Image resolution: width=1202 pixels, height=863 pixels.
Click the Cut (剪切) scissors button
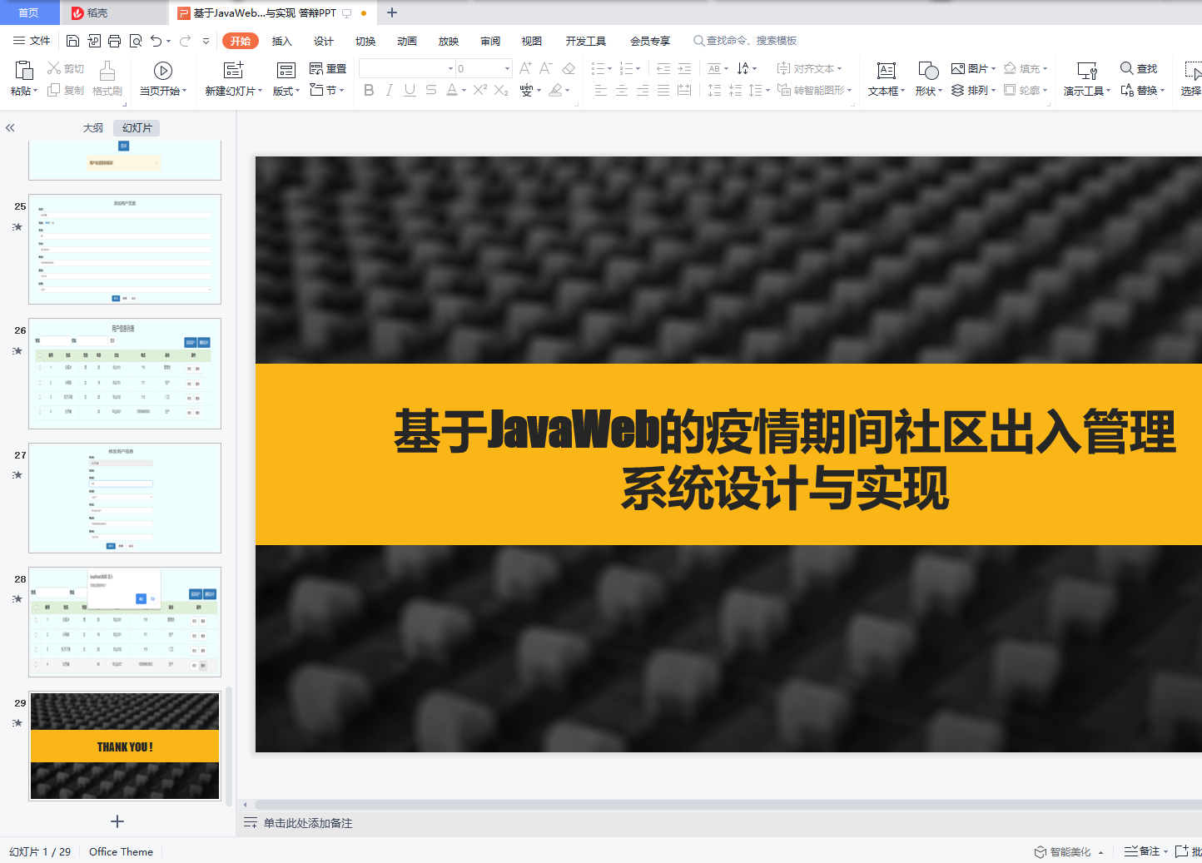(66, 68)
